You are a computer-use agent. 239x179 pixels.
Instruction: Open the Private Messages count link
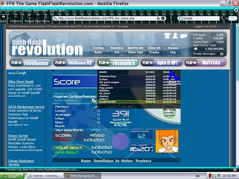221,54
